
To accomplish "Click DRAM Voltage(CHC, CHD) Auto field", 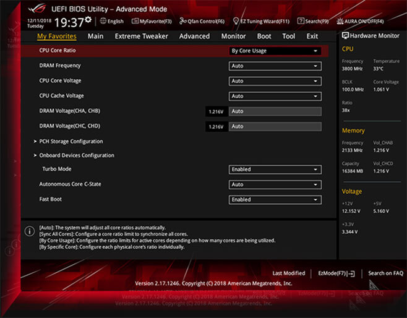I will pyautogui.click(x=275, y=126).
